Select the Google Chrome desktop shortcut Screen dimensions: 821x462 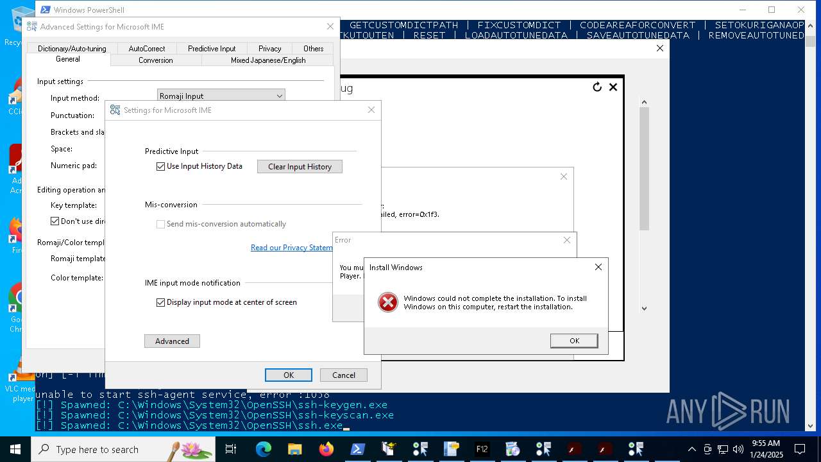coord(15,307)
